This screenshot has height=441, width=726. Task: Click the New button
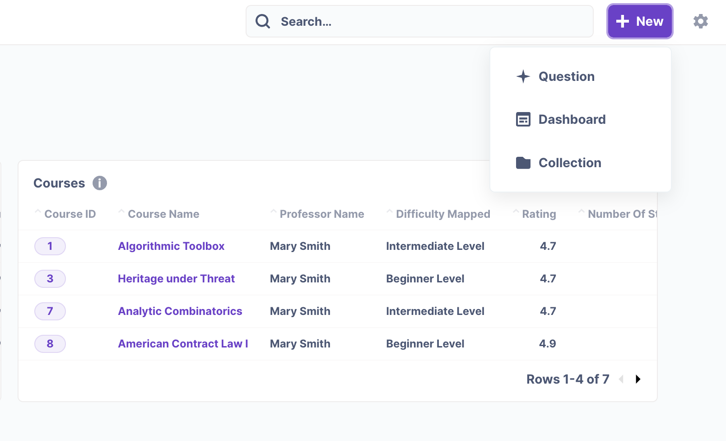(640, 21)
